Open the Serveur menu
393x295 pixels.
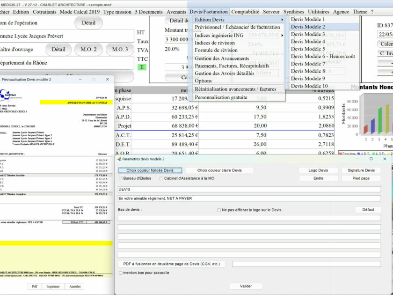pyautogui.click(x=271, y=12)
